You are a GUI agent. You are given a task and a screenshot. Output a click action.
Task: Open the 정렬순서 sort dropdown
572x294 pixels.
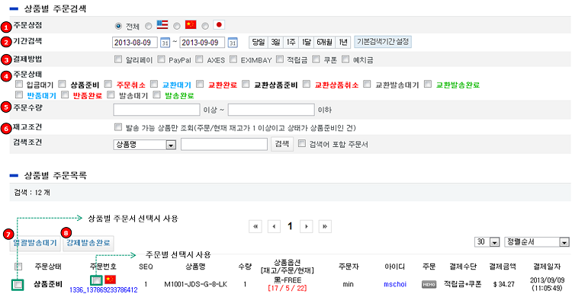pyautogui.click(x=536, y=242)
